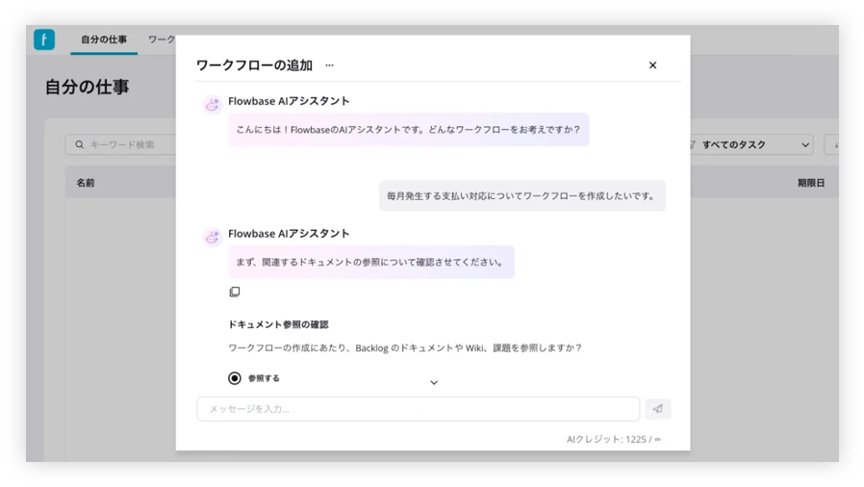Click the scroll-down chevron above message box
The height and width of the screenshot is (487, 864).
tap(434, 382)
